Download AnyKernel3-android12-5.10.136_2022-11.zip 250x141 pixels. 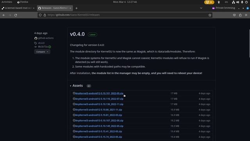(x=99, y=104)
